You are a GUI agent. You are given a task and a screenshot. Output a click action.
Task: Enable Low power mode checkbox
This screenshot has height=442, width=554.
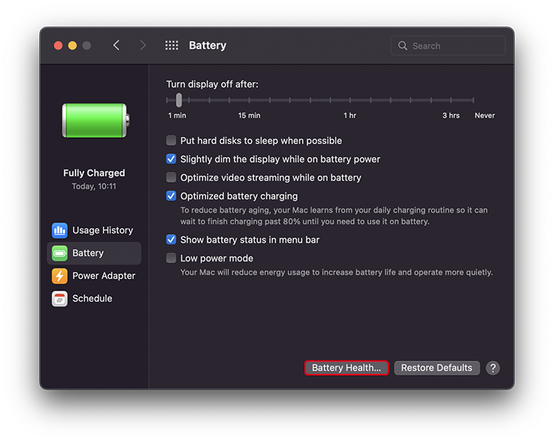click(171, 258)
